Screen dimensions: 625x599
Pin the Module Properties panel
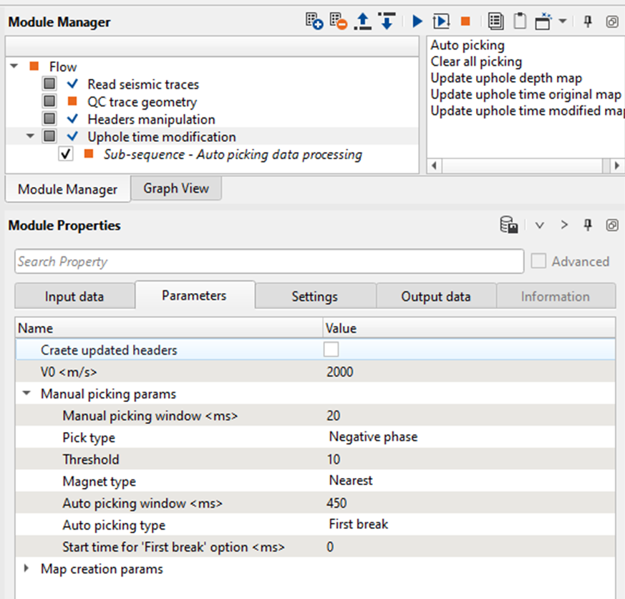point(588,225)
